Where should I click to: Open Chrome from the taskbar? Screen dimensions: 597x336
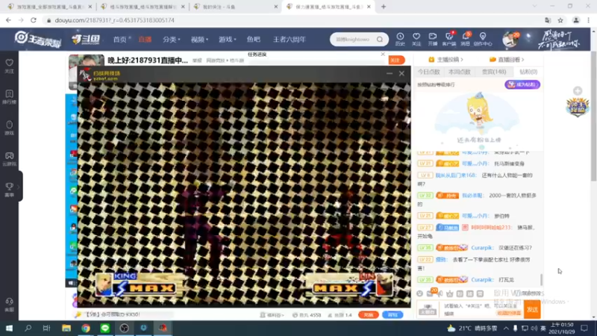pyautogui.click(x=86, y=328)
